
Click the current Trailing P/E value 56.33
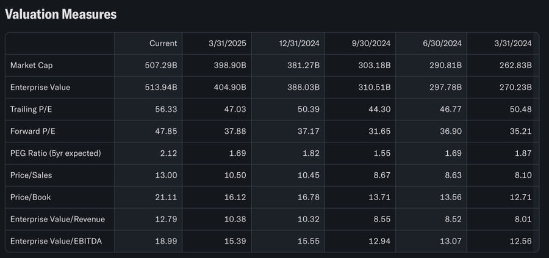(166, 110)
